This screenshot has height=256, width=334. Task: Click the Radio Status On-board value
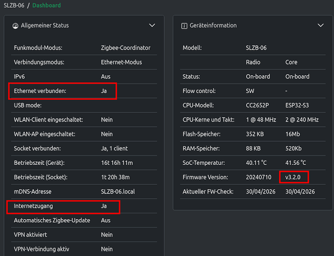pyautogui.click(x=258, y=76)
